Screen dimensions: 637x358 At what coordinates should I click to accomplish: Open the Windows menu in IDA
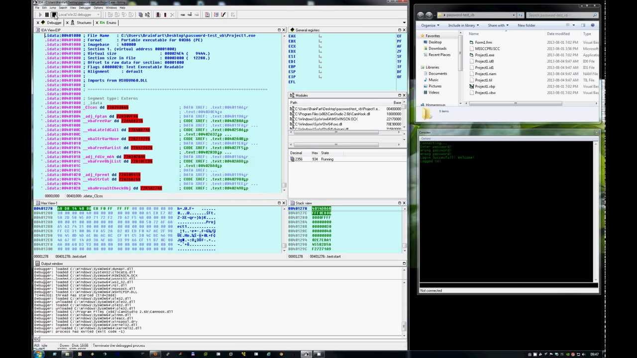point(111,8)
